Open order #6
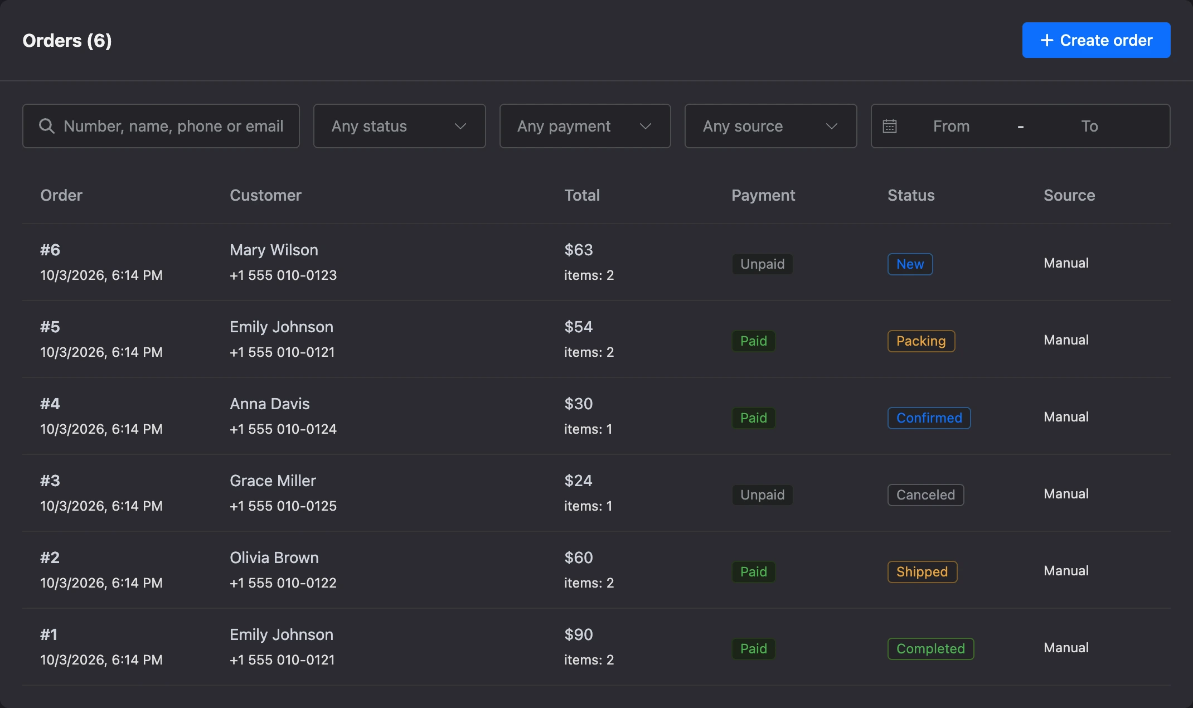 [50, 250]
